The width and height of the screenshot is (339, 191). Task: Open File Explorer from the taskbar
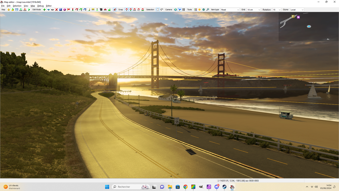[170, 187]
